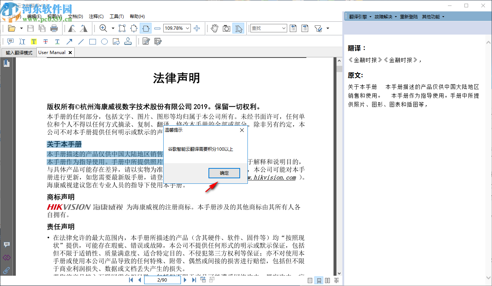Toggle continuous page layout
This screenshot has width=492, height=286.
pos(319,280)
